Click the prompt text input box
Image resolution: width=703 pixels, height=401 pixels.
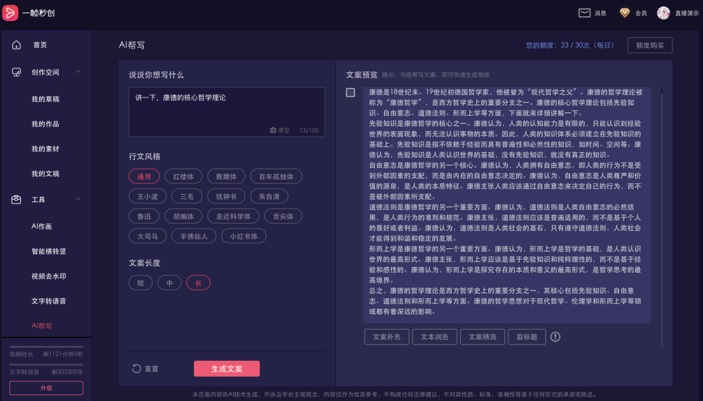point(227,112)
